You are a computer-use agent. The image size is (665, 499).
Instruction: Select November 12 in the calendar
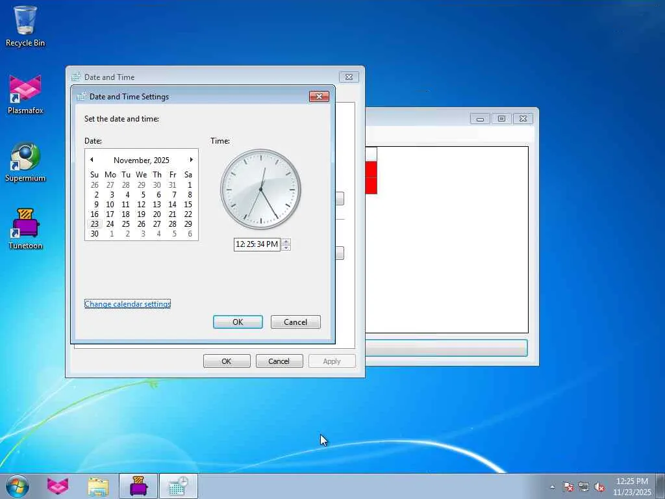click(x=141, y=204)
